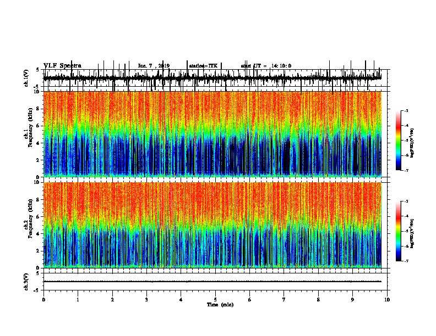This screenshot has height=336, width=436.
Task: Click the 'station=ITK' header label
Action: 203,66
